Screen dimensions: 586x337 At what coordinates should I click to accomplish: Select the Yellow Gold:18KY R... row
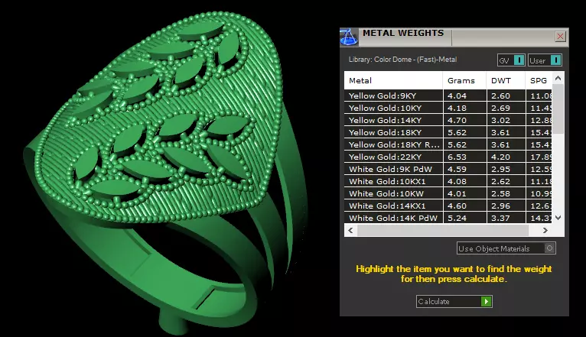(x=448, y=144)
